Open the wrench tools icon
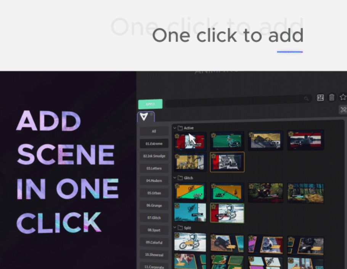 [343, 110]
